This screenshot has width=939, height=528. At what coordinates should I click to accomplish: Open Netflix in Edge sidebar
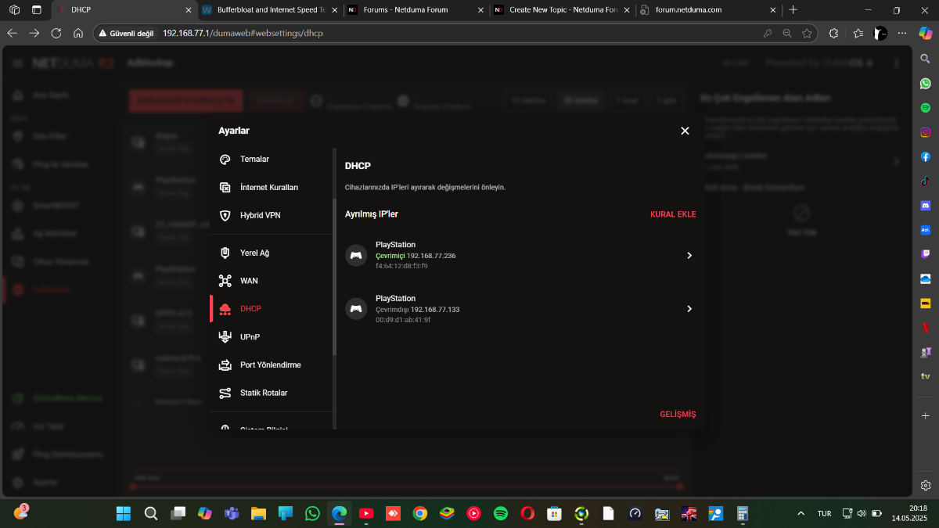click(926, 328)
